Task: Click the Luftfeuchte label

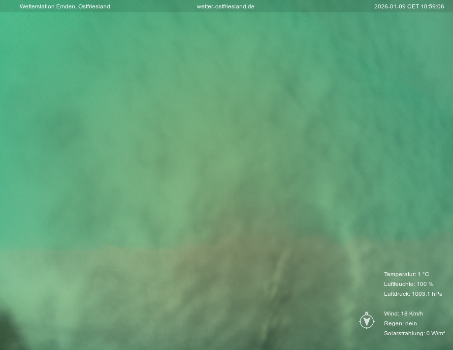Action: [399, 284]
